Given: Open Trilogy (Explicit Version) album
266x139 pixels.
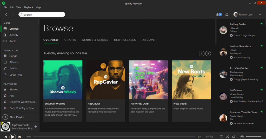Looking at the screenshot, I should (x=246, y=80).
